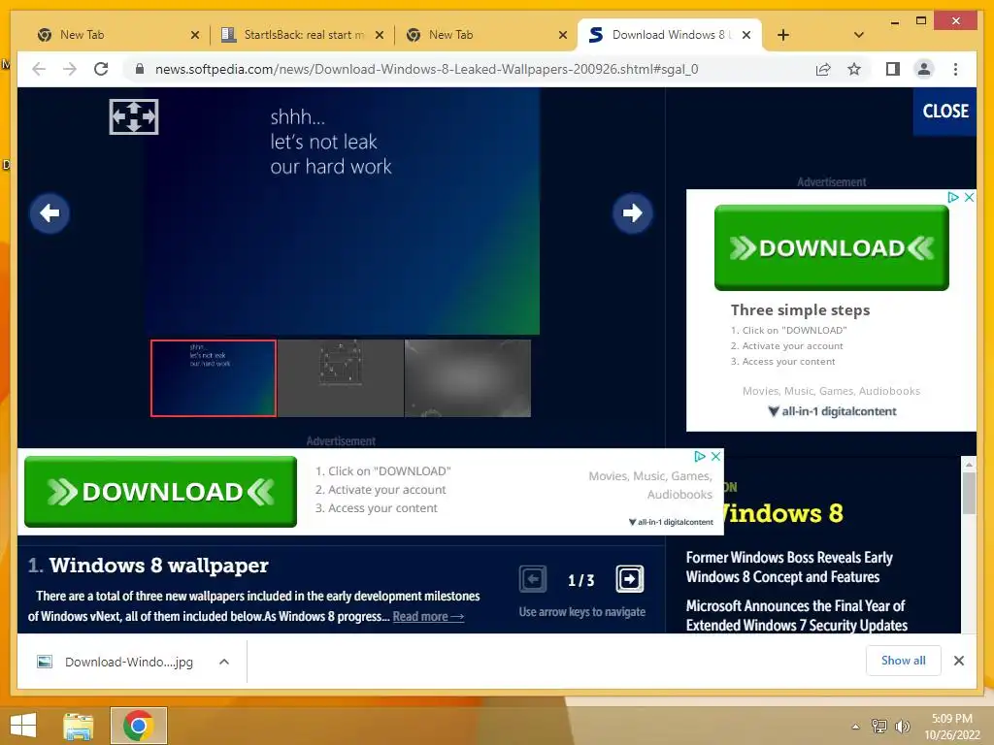Viewport: 994px width, 745px height.
Task: Click AdChoices icon on banner ad
Action: click(x=700, y=456)
